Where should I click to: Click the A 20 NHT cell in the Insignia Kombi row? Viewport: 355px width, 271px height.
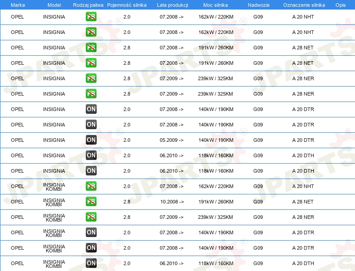pyautogui.click(x=303, y=186)
